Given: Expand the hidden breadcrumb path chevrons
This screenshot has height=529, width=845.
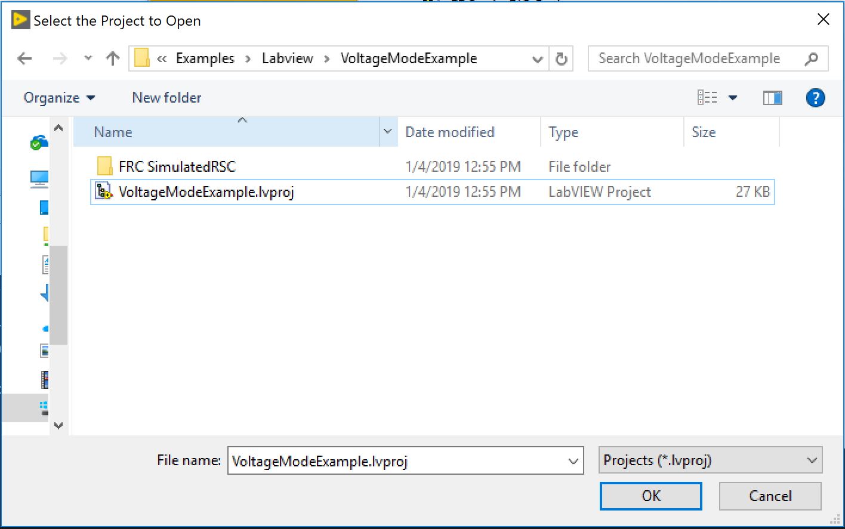Looking at the screenshot, I should coord(161,58).
